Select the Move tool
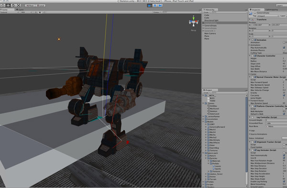The height and width of the screenshot is (188, 287). click(x=8, y=5)
